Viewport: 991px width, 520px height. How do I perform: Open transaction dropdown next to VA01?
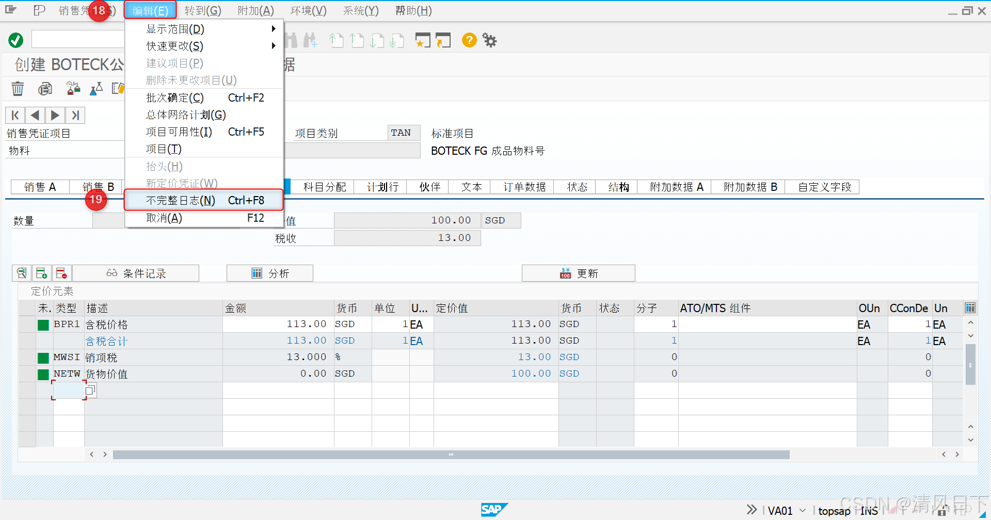803,511
